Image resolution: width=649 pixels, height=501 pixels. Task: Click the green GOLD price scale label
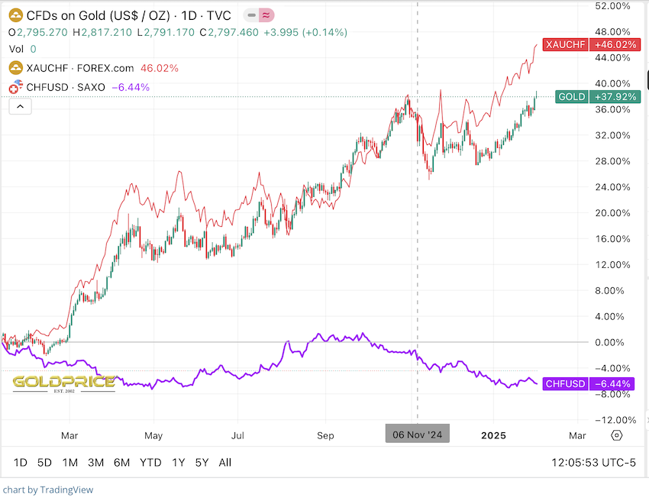[572, 96]
